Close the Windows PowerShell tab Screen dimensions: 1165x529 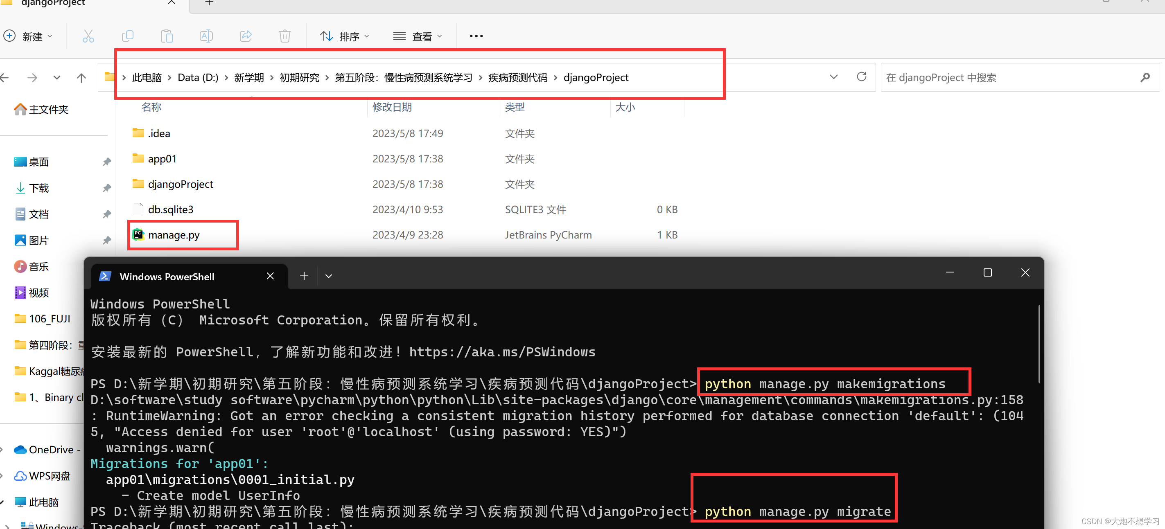tap(271, 276)
